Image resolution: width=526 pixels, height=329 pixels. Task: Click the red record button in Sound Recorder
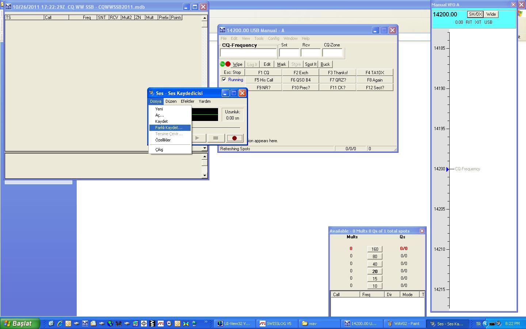click(235, 138)
